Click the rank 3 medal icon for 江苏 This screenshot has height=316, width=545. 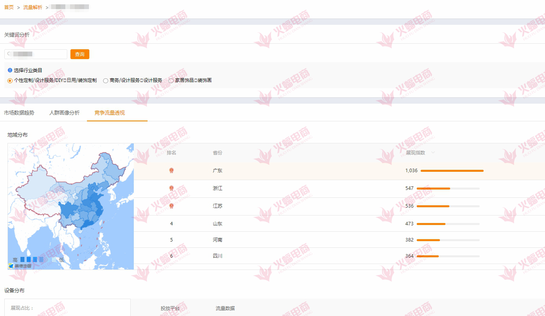pyautogui.click(x=171, y=206)
